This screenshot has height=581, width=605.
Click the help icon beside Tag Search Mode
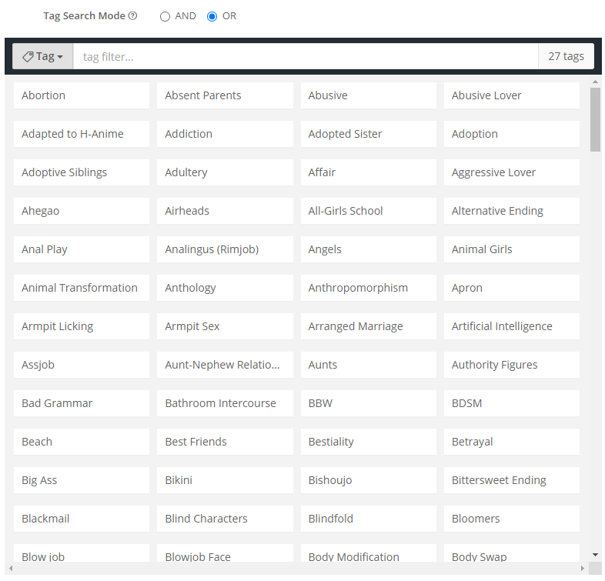click(x=133, y=16)
